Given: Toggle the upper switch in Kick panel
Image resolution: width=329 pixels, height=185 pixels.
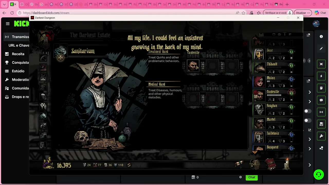Looking at the screenshot, I should click(308, 111).
